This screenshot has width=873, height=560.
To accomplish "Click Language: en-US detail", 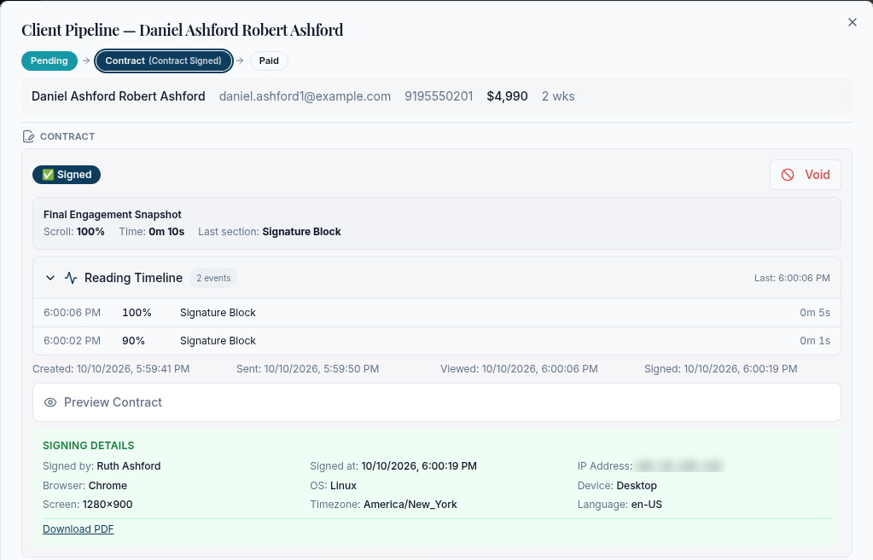I will click(620, 505).
